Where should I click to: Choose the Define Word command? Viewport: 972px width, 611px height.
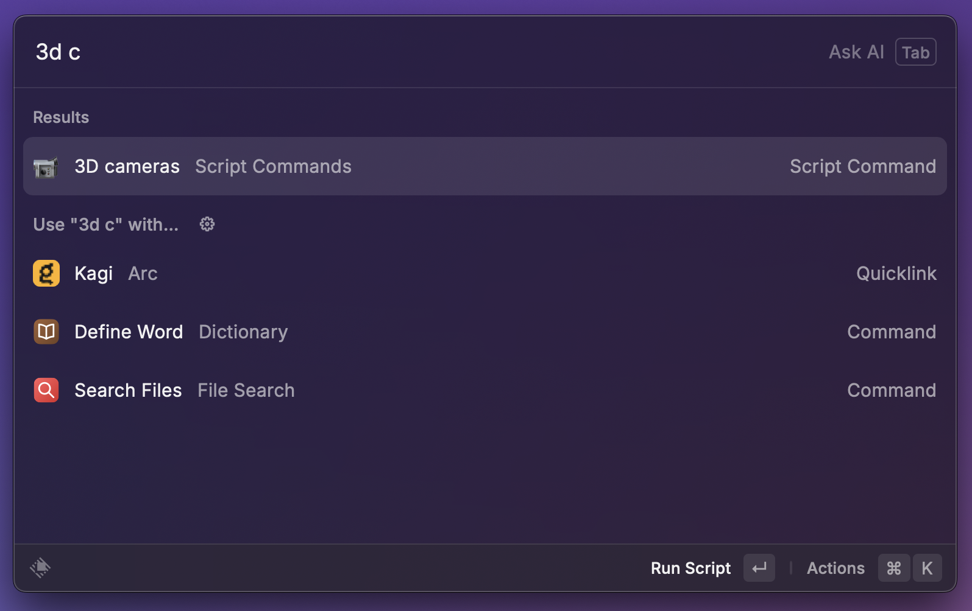click(x=129, y=332)
